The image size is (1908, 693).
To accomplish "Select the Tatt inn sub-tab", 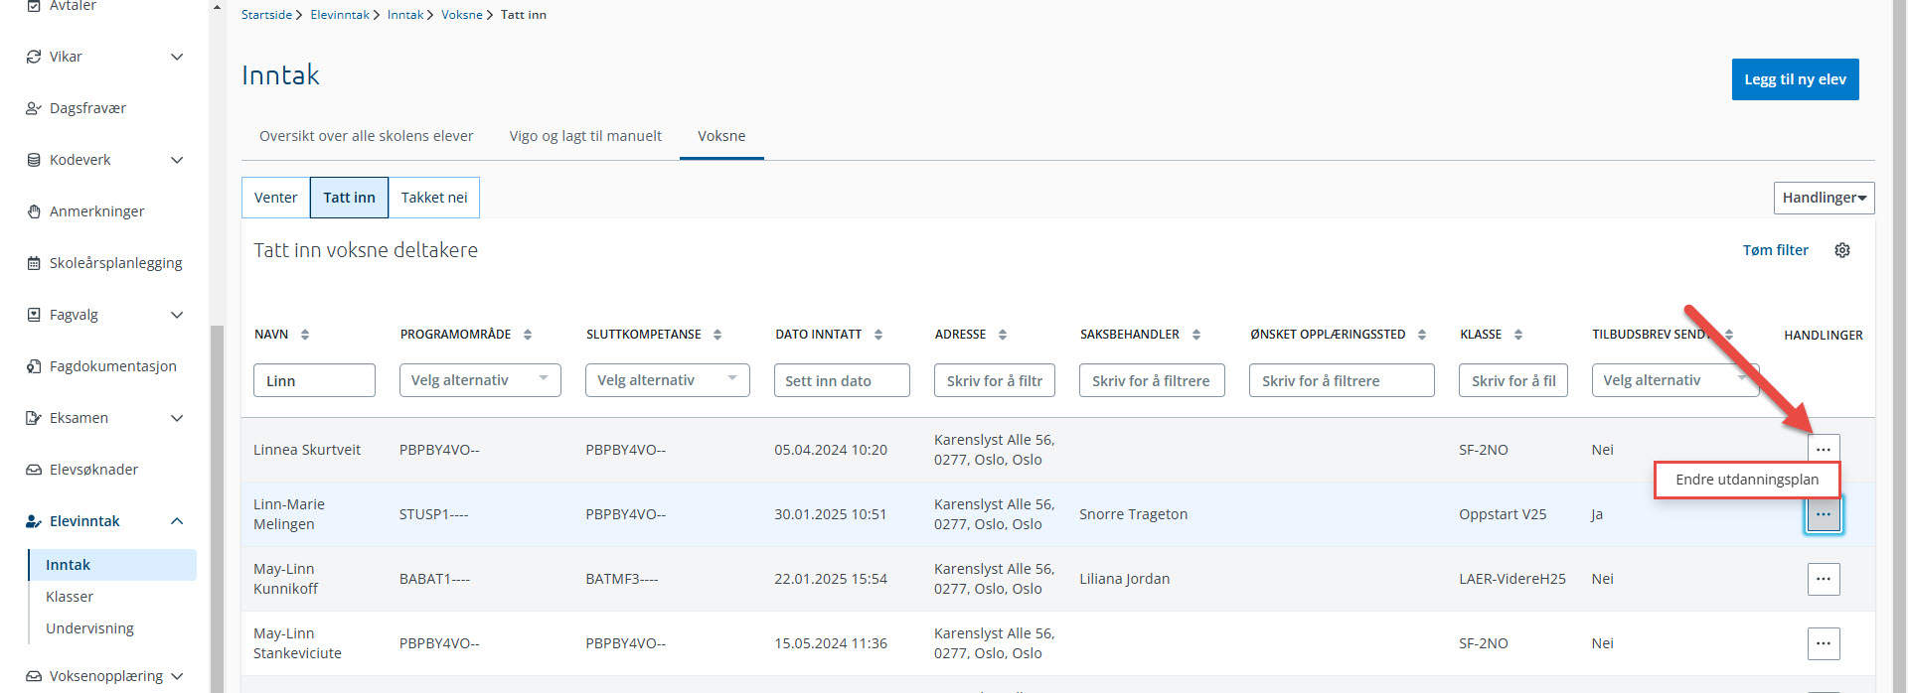I will (349, 198).
